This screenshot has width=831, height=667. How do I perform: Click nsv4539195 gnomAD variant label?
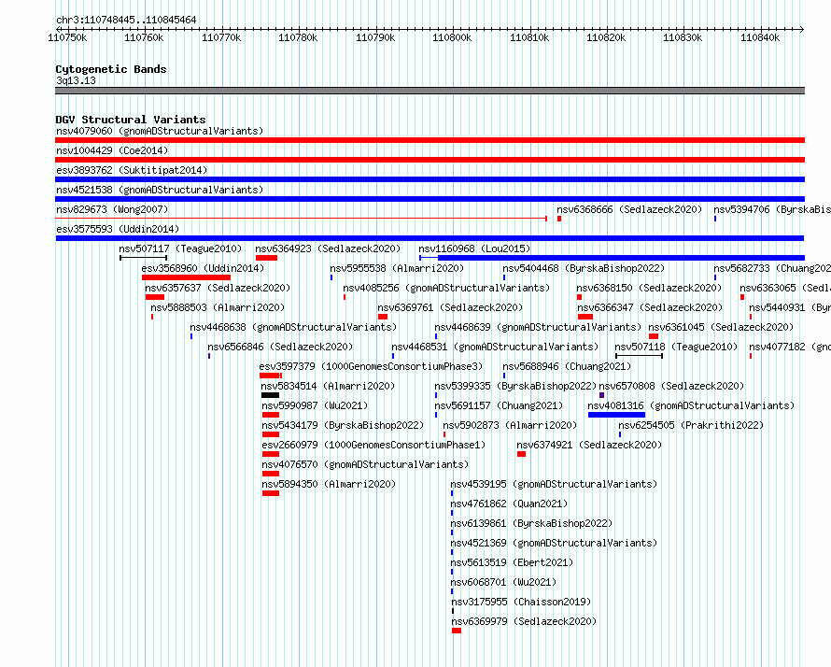point(554,484)
